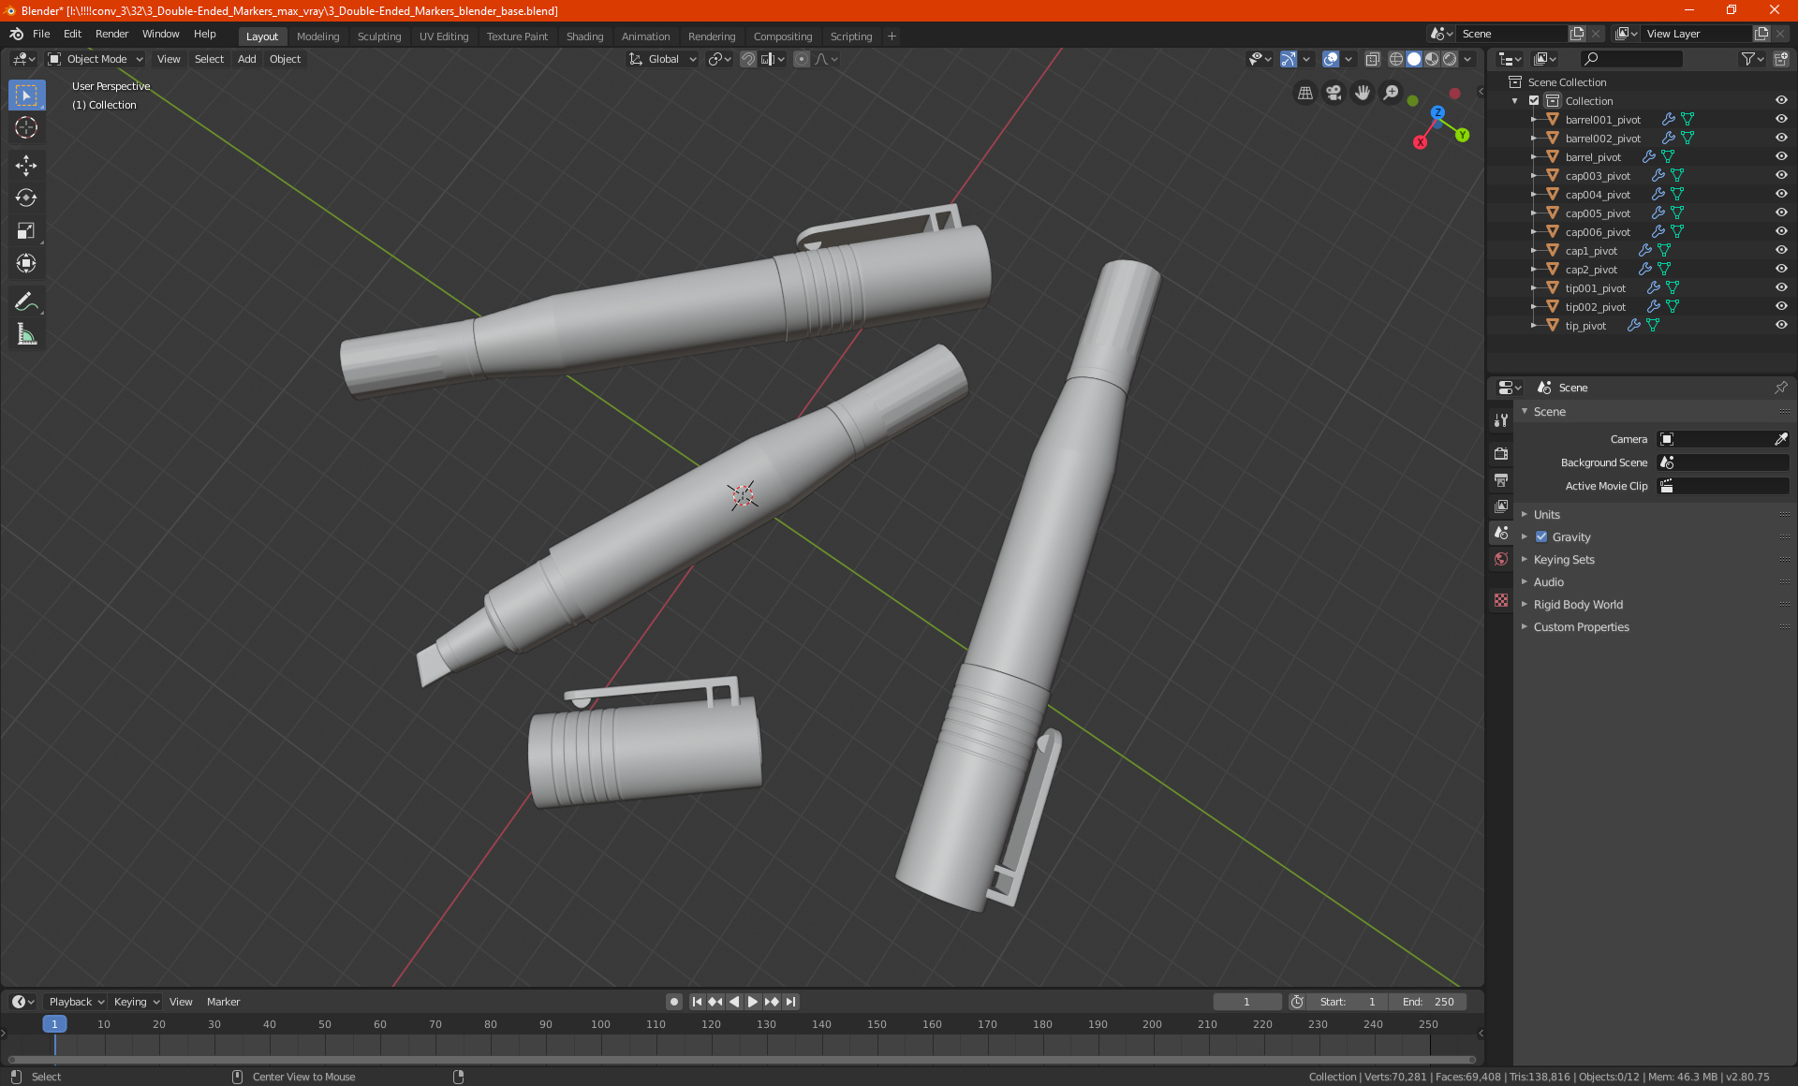
Task: Open World properties tab
Action: point(1501,559)
